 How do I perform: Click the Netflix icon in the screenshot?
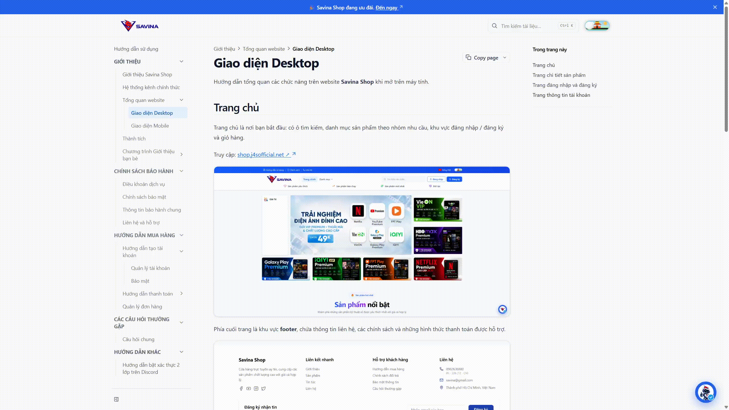(x=358, y=211)
